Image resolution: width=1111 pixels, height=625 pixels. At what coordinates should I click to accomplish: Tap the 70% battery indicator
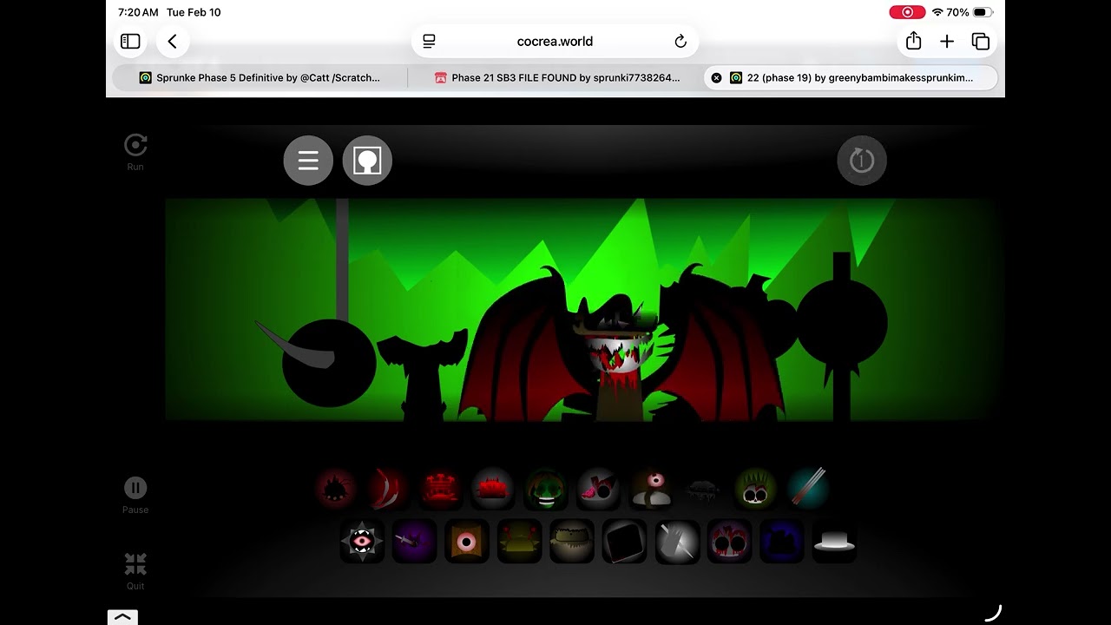pos(970,12)
